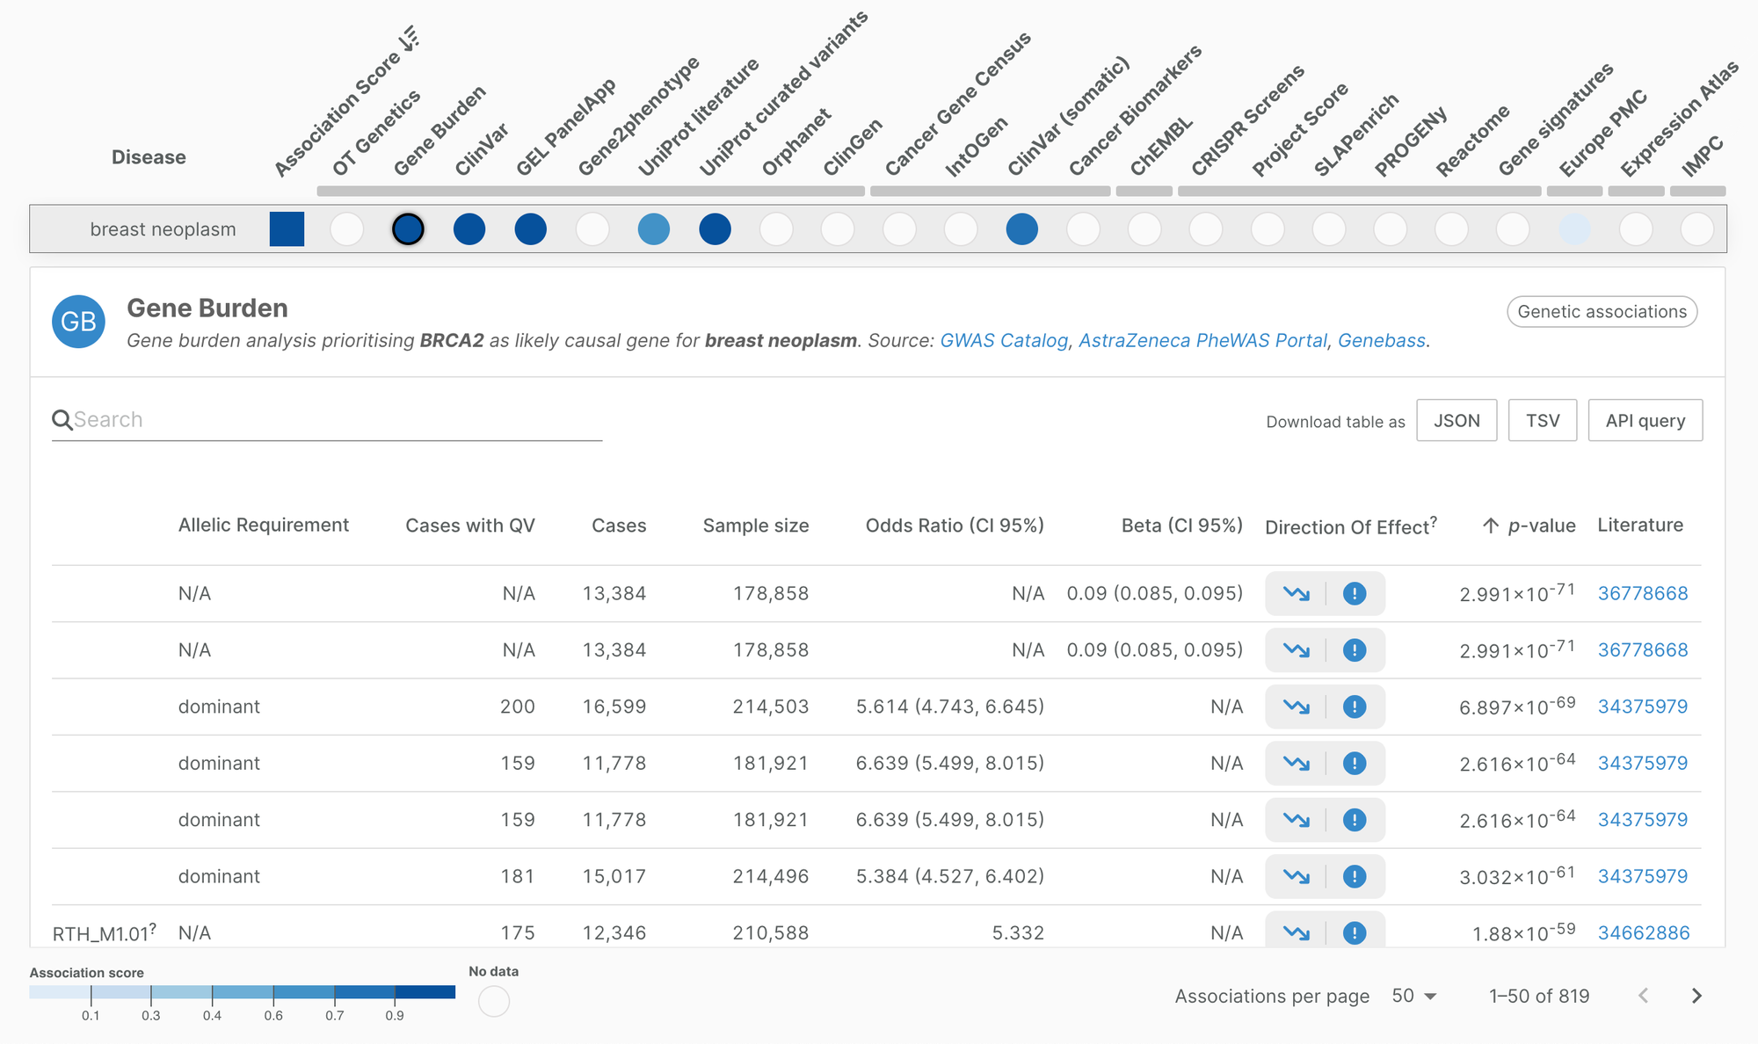This screenshot has height=1044, width=1758.
Task: Open the associations per page dropdown
Action: (1414, 996)
